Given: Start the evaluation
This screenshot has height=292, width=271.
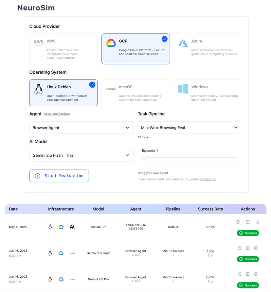Looking at the screenshot, I should coord(59,176).
